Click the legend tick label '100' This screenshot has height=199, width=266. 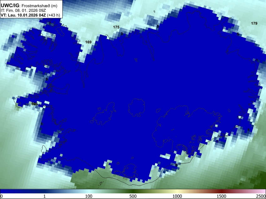pos(89,196)
